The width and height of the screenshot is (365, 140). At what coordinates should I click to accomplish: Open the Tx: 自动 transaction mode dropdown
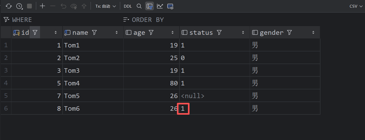105,6
